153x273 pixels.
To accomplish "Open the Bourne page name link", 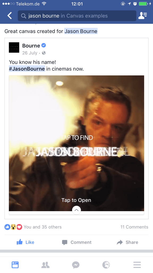I will [31, 46].
